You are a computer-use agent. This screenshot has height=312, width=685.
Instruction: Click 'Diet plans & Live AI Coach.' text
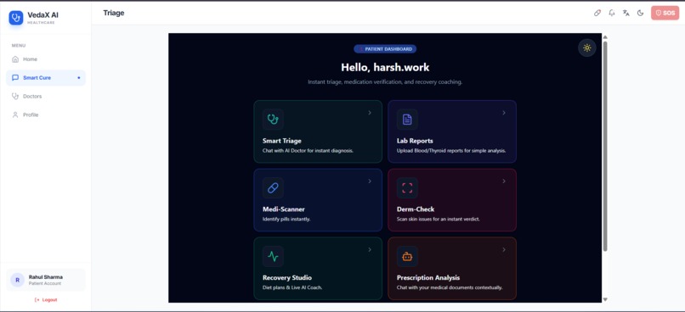click(x=292, y=287)
